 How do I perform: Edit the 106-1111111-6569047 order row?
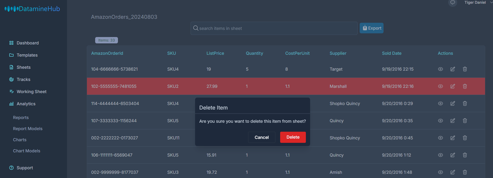(453, 155)
